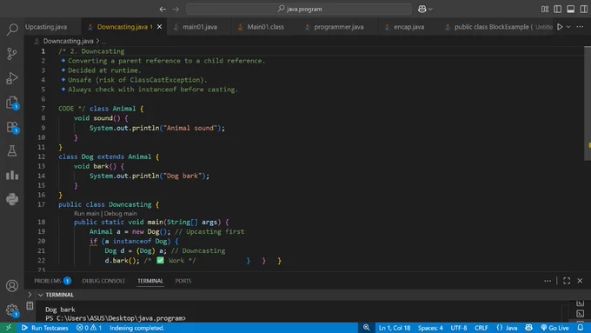Open the PROBLEMS panel tab
This screenshot has width=591, height=333.
click(52, 281)
